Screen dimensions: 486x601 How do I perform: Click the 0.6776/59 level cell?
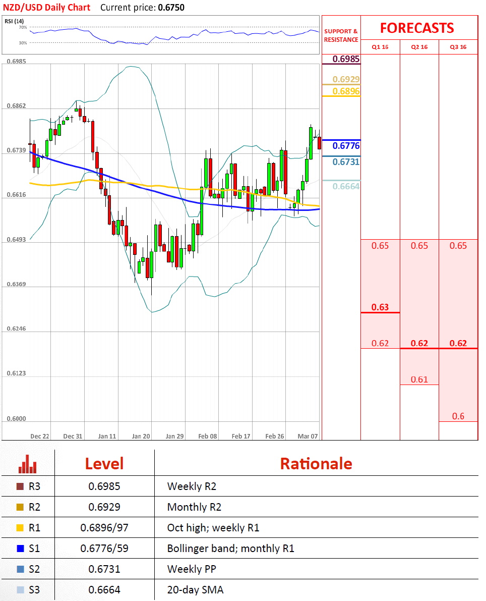pos(104,549)
